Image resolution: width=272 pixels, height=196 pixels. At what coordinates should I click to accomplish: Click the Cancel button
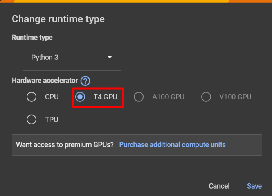coord(219,186)
